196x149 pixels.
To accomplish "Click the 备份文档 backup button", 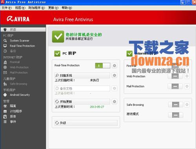I will 82,89.
